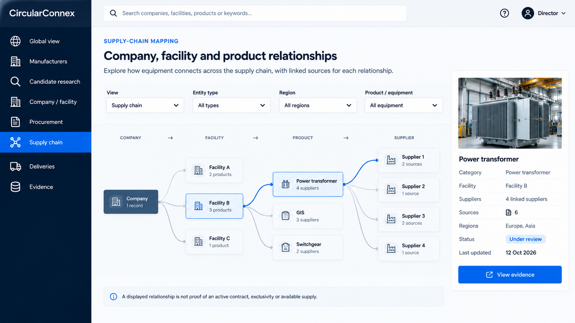Screen dimensions: 575x323
Task: Click '1 source' under Supplier 2
Action: [x=411, y=194]
